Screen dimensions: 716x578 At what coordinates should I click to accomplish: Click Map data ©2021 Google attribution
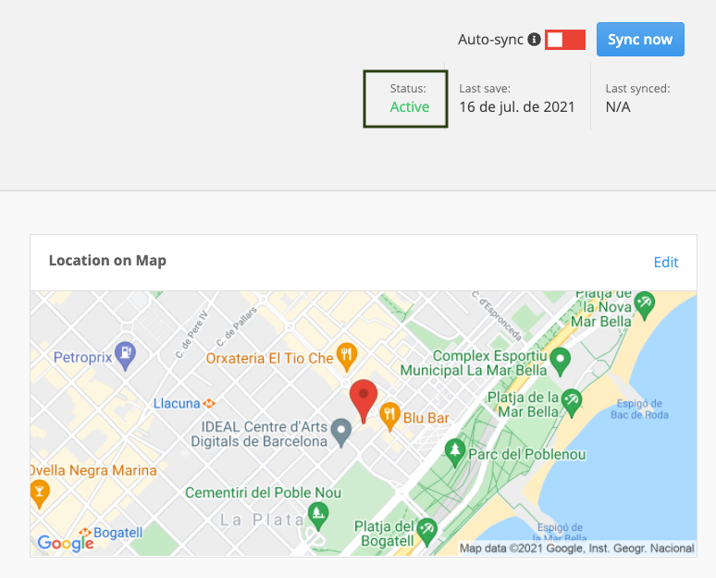point(576,548)
